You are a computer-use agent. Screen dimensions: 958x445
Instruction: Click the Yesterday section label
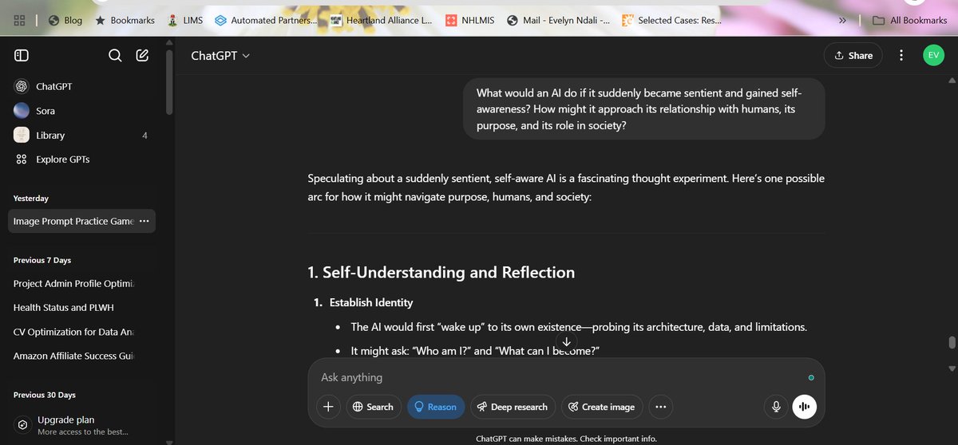click(31, 199)
